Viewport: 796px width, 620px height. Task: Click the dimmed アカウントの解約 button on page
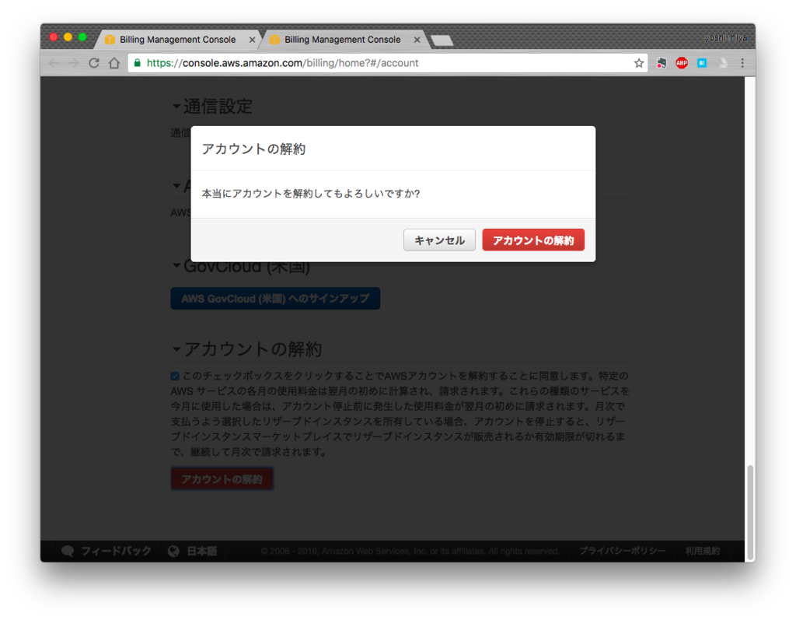tap(222, 478)
